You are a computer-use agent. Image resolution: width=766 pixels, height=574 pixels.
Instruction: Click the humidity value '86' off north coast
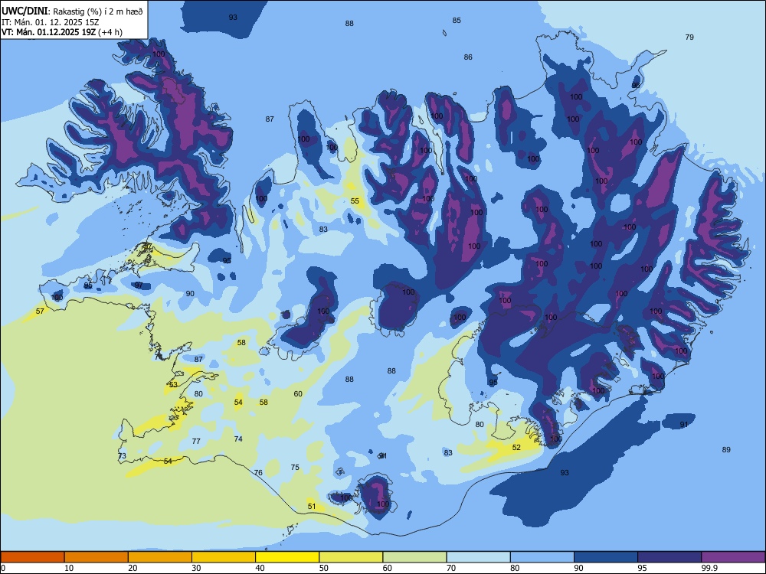tap(468, 57)
